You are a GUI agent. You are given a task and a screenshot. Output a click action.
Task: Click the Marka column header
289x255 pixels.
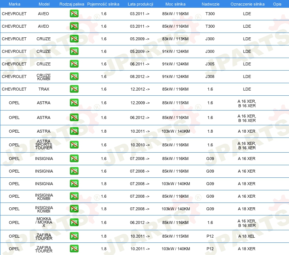pyautogui.click(x=14, y=4)
